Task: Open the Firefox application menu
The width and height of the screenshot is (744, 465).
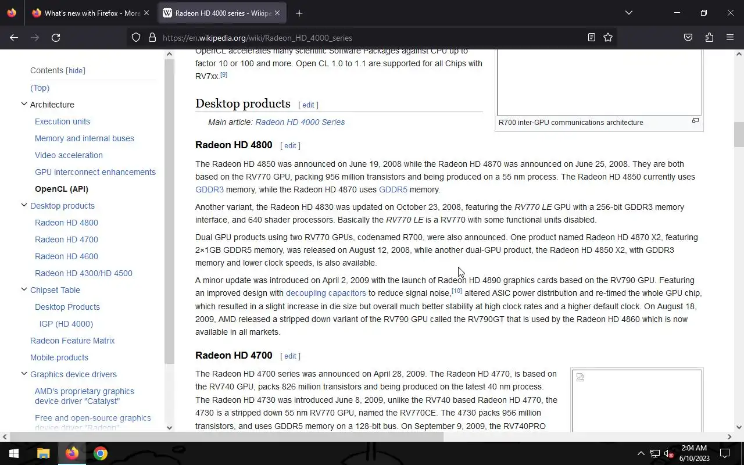Action: pyautogui.click(x=730, y=38)
